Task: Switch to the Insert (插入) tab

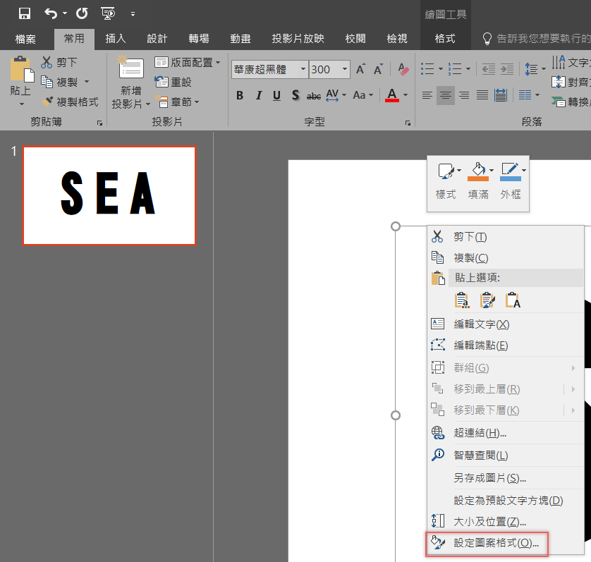Action: (116, 39)
